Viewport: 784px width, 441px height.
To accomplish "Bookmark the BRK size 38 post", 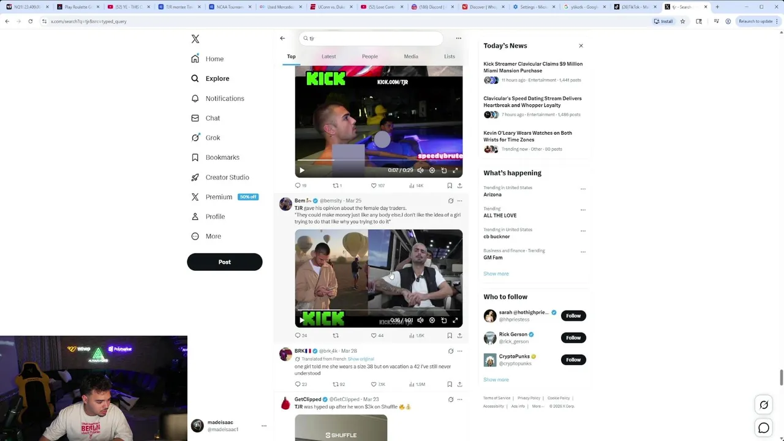I will pos(450,385).
